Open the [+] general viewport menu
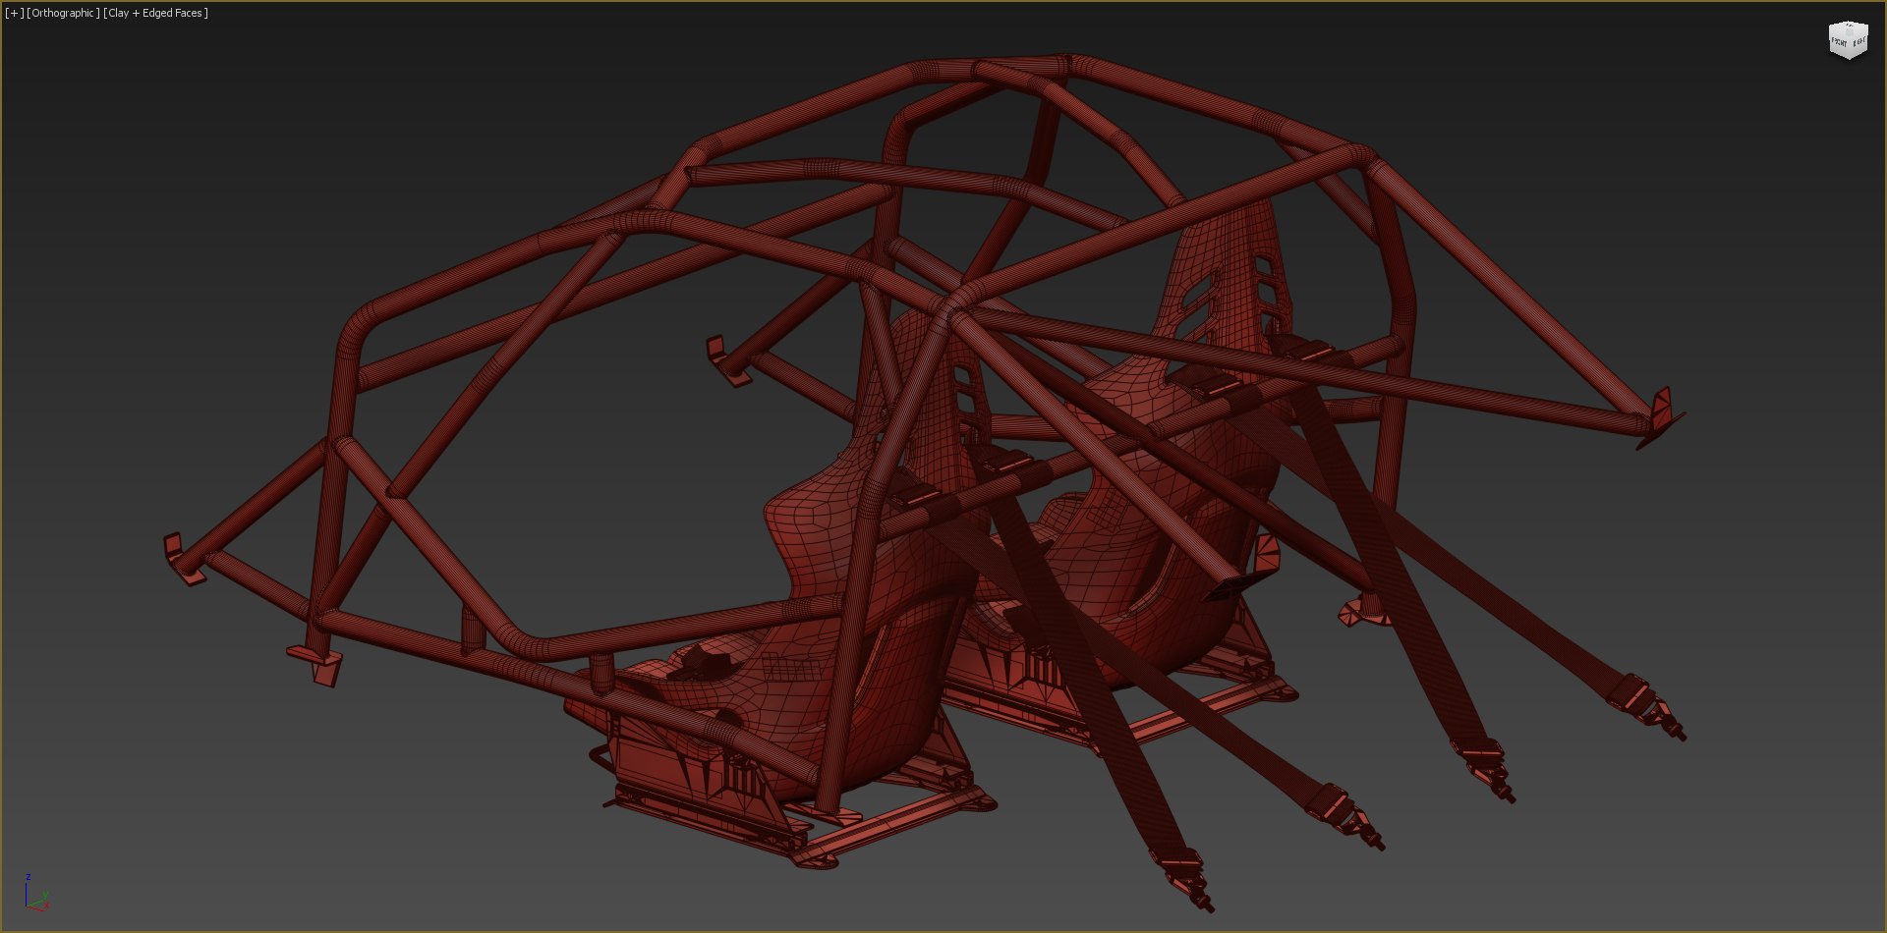 pyautogui.click(x=14, y=13)
